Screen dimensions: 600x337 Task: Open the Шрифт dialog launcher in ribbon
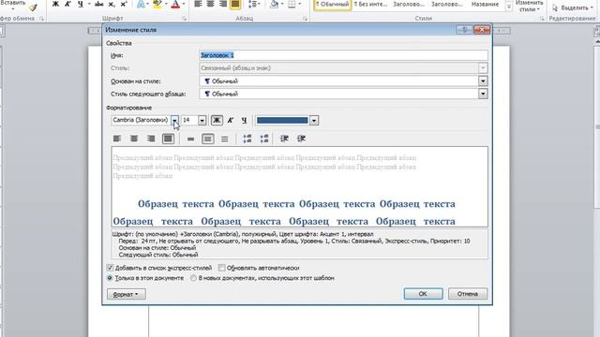pyautogui.click(x=184, y=19)
